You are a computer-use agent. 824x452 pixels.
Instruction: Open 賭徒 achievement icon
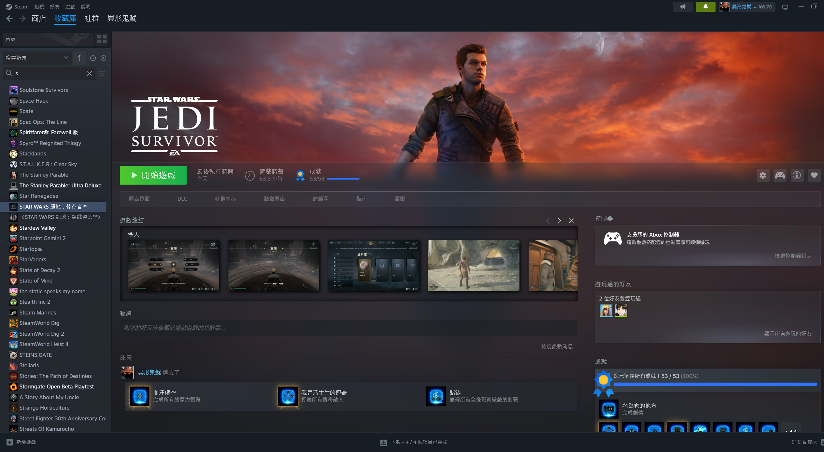436,396
